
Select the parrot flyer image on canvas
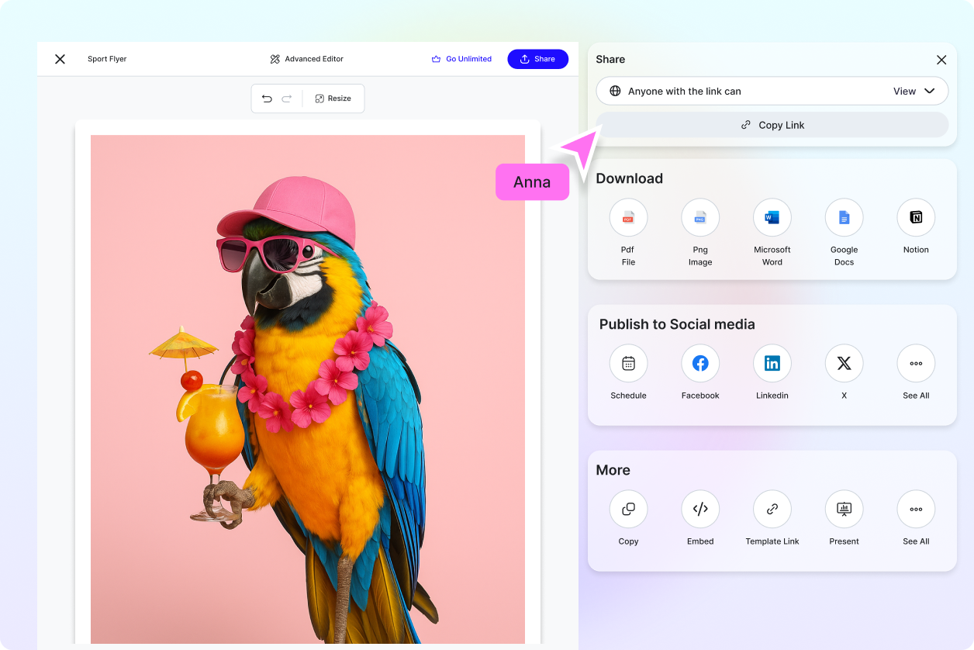[x=308, y=389]
